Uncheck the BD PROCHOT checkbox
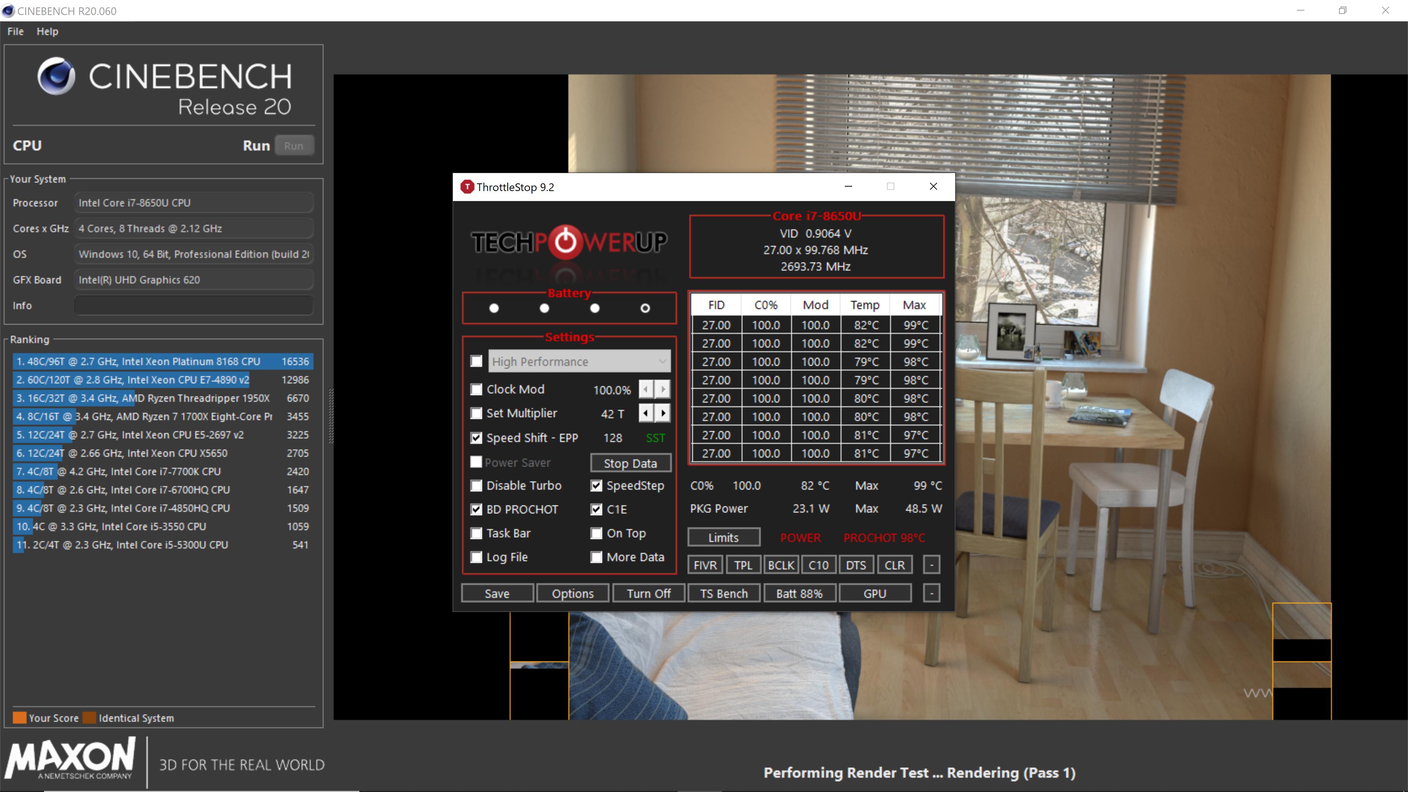This screenshot has width=1408, height=792. pyautogui.click(x=477, y=509)
